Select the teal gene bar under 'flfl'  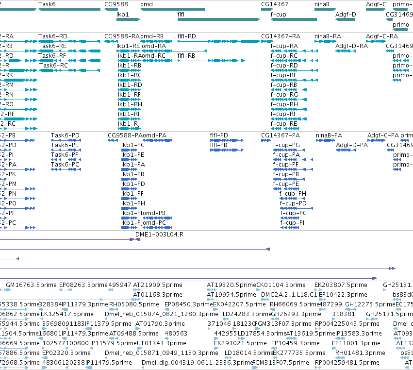[x=219, y=19]
